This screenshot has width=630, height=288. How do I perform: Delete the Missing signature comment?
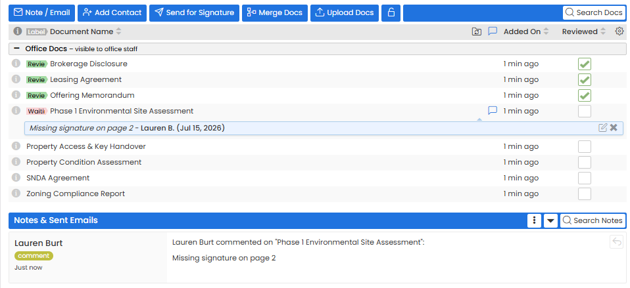(x=614, y=128)
